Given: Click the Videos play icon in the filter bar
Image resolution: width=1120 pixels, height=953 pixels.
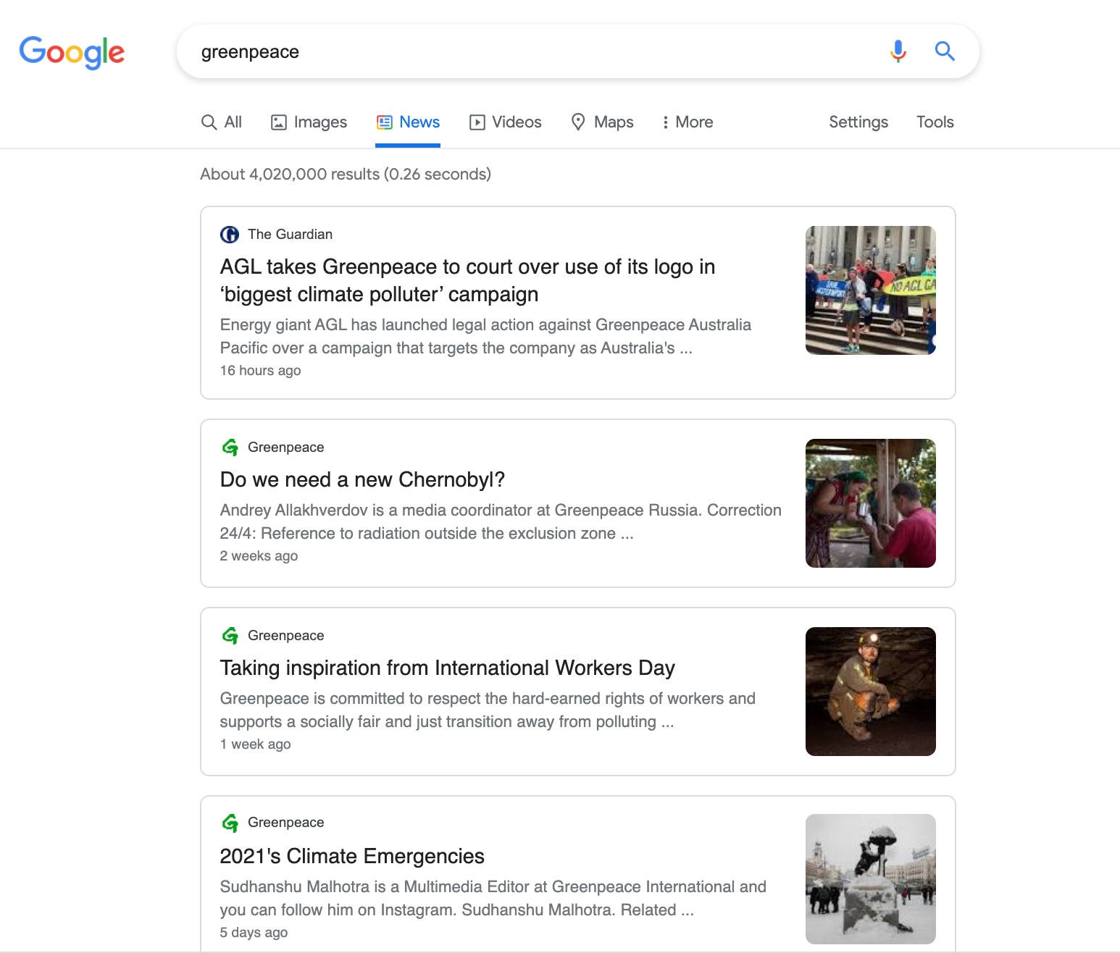Looking at the screenshot, I should 477,122.
